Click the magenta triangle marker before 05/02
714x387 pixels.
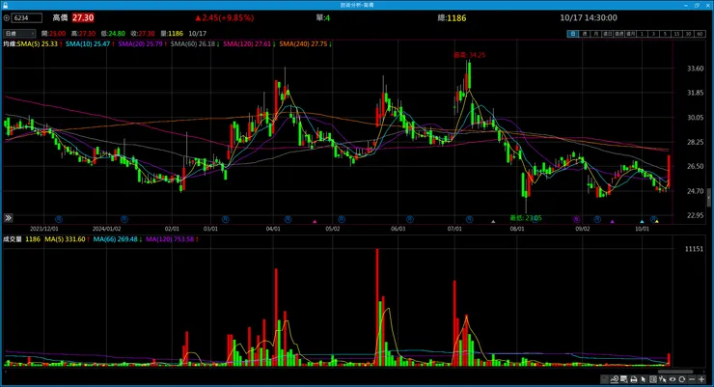[x=315, y=221]
